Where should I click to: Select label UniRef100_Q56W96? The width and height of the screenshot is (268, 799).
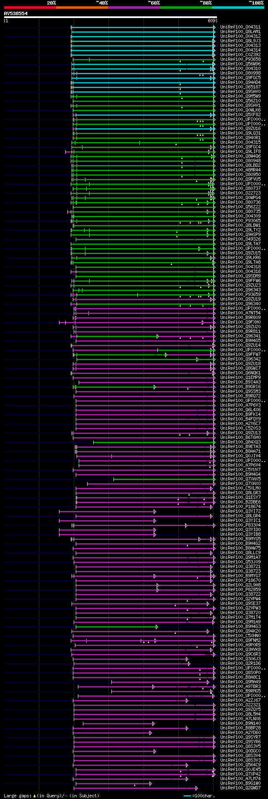click(240, 64)
